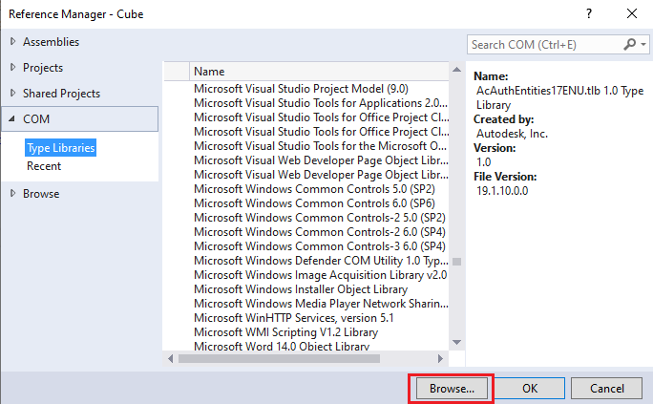This screenshot has height=404, width=653.
Task: Click the horizontal scroll left arrow
Action: pyautogui.click(x=170, y=358)
